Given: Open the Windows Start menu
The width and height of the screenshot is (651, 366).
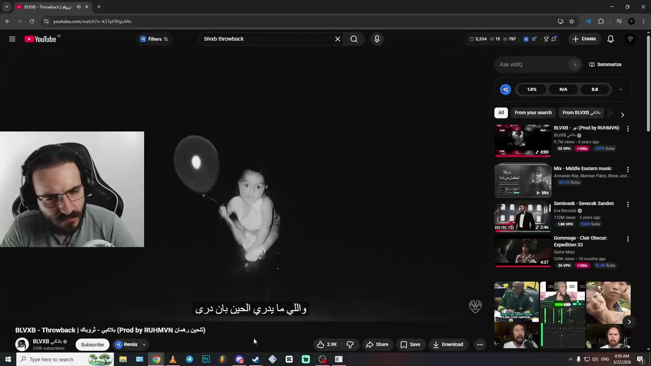Looking at the screenshot, I should 8,359.
